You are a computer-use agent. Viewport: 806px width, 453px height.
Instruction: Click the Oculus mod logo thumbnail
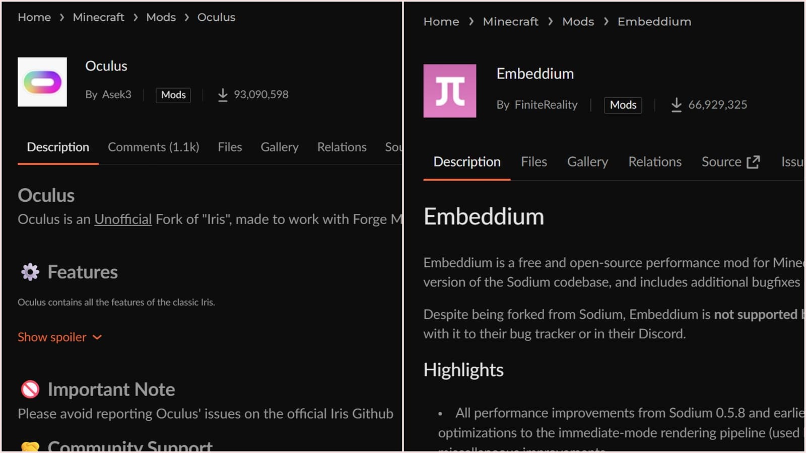(x=42, y=82)
